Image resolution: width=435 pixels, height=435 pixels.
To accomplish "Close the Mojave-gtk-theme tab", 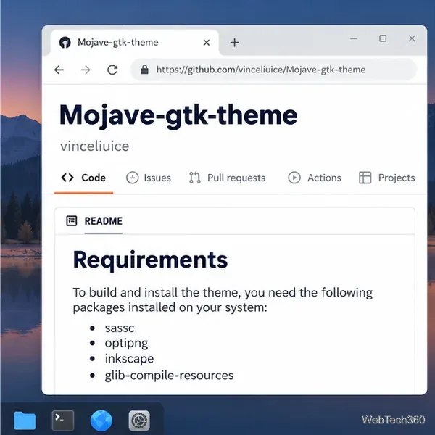I will [x=207, y=43].
